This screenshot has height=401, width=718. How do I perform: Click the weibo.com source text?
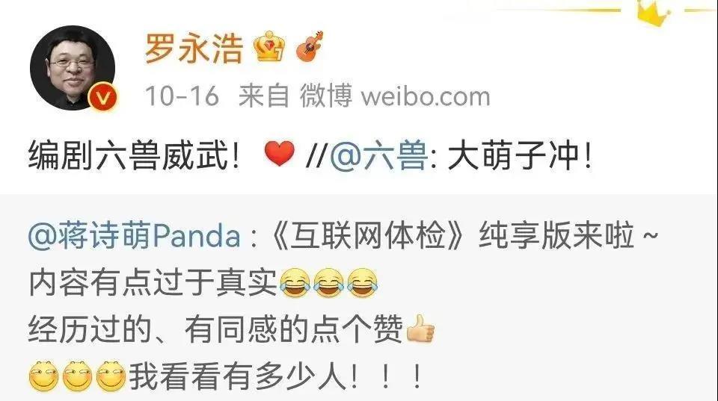point(426,97)
